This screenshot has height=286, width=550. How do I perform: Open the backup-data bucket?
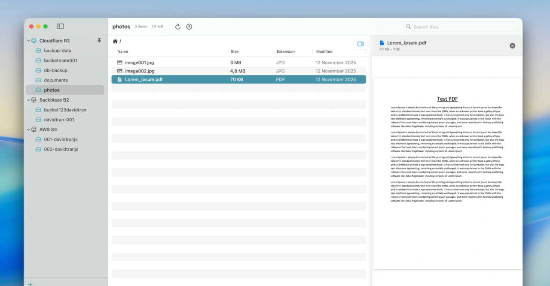(x=58, y=51)
